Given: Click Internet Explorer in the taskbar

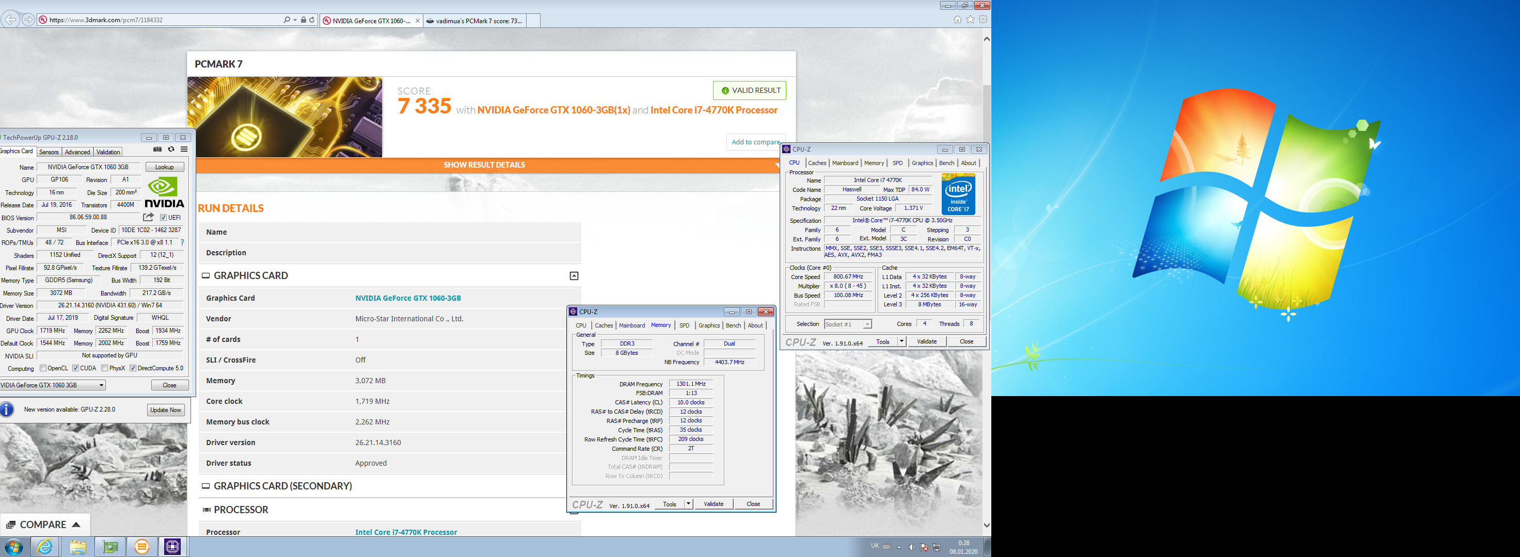Looking at the screenshot, I should click(45, 547).
